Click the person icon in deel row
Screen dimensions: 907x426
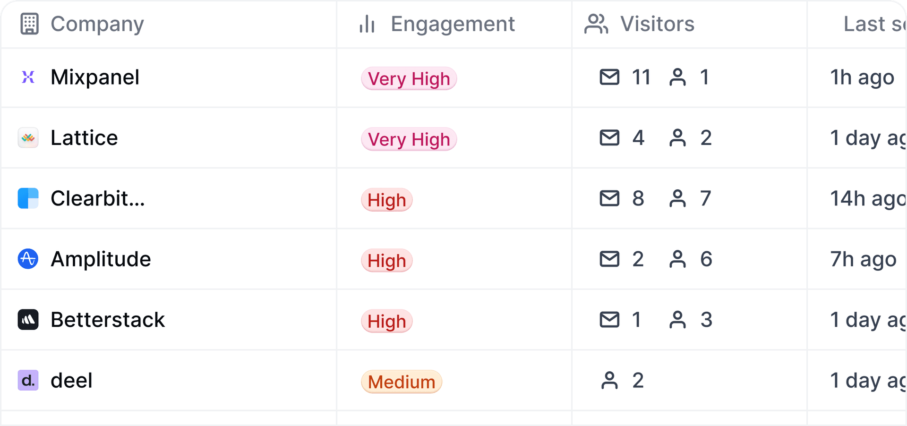(x=609, y=380)
